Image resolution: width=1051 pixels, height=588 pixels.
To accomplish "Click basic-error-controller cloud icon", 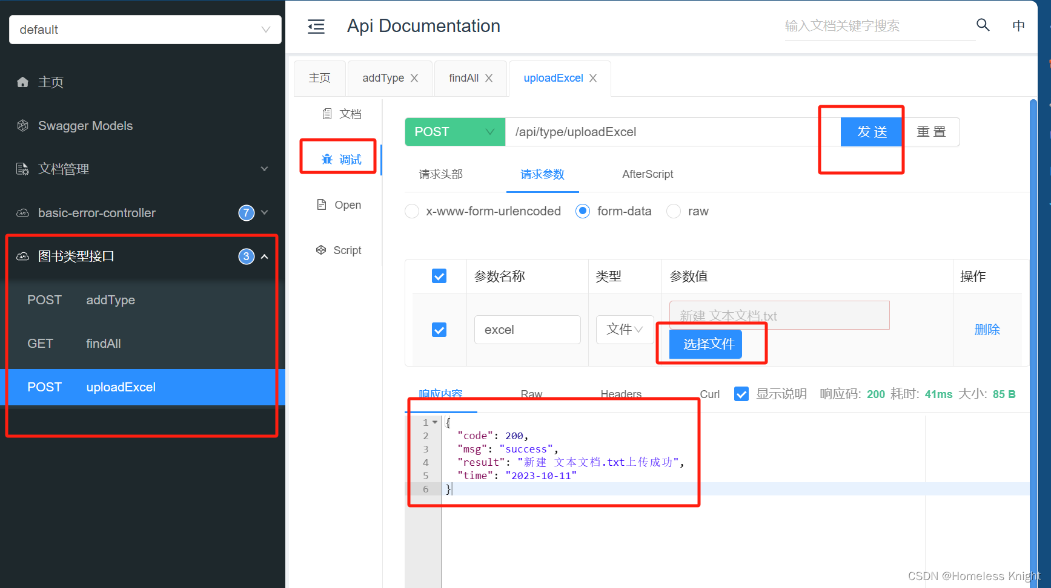I will click(x=23, y=213).
